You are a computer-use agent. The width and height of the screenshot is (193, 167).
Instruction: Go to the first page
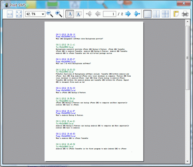coord(89,14)
